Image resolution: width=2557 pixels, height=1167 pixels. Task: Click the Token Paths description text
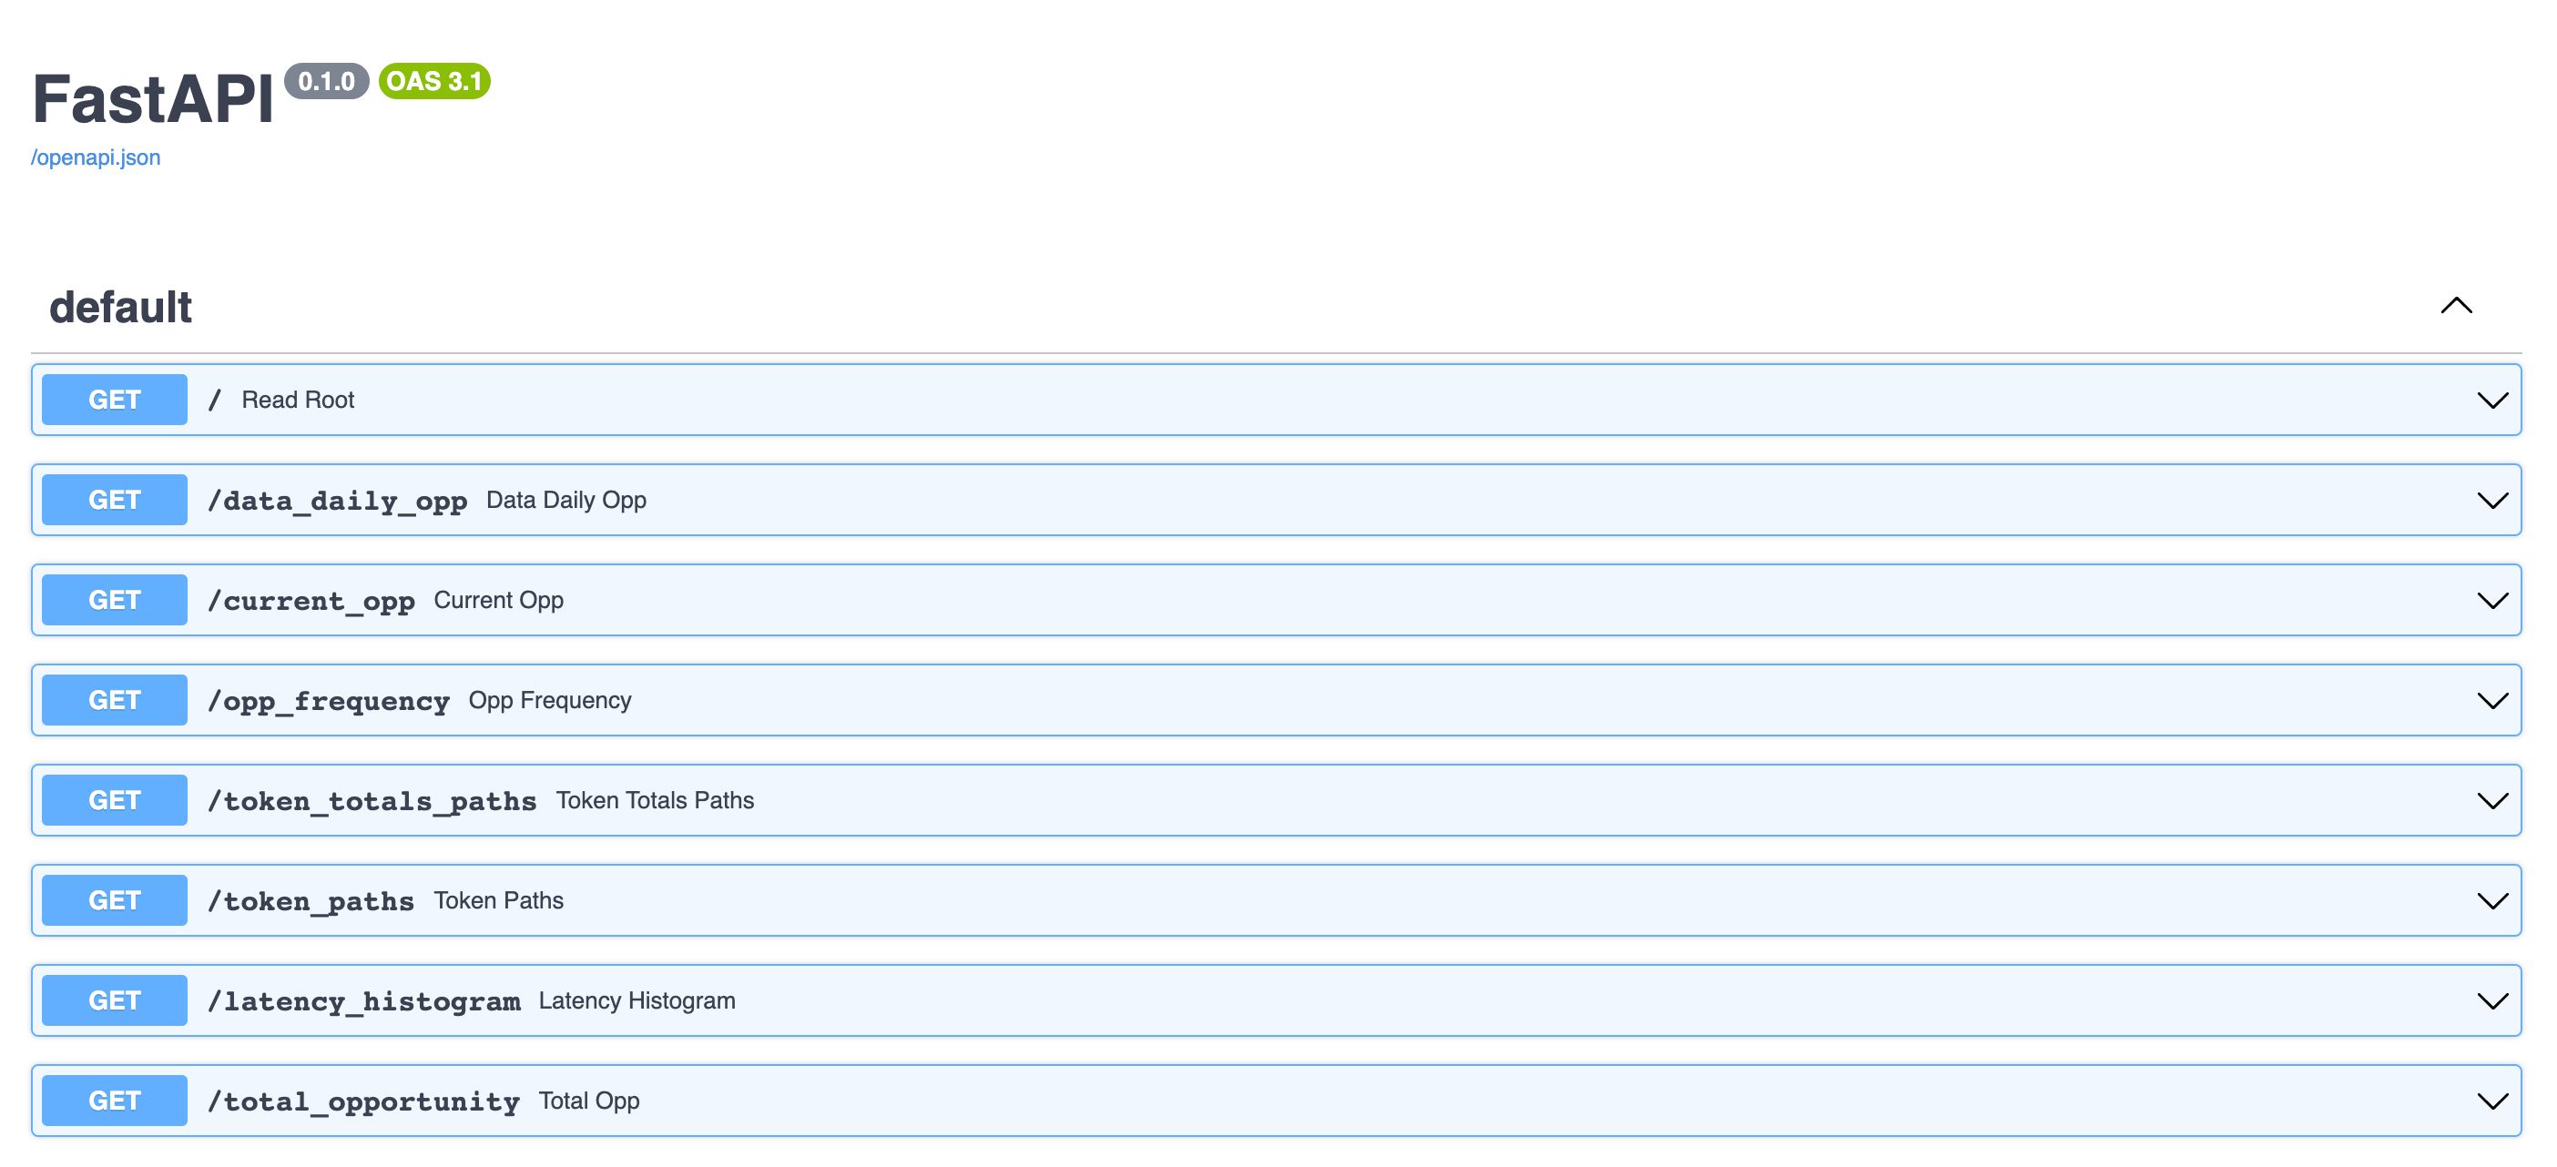(x=498, y=901)
